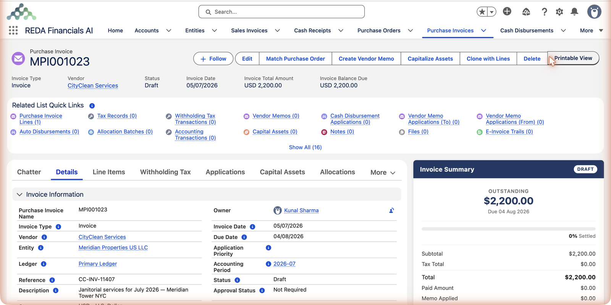Click the 0% settled progress bar
This screenshot has height=305, width=611.
508,229
